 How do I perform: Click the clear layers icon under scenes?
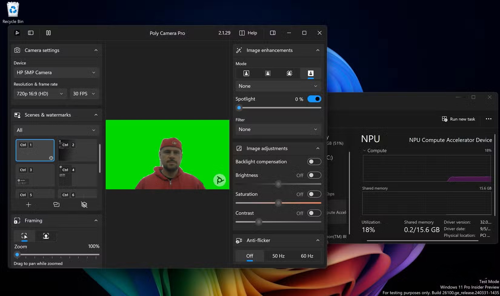[x=84, y=205]
